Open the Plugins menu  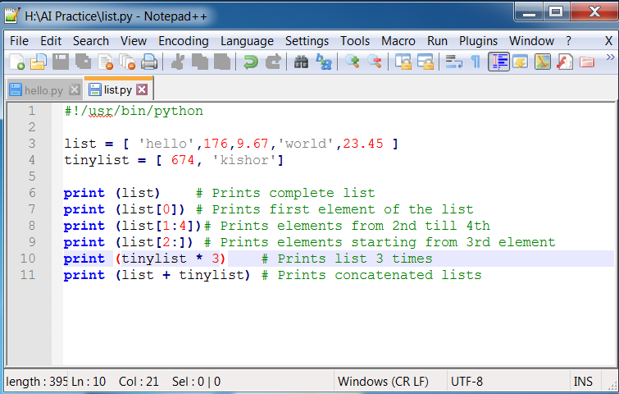479,41
